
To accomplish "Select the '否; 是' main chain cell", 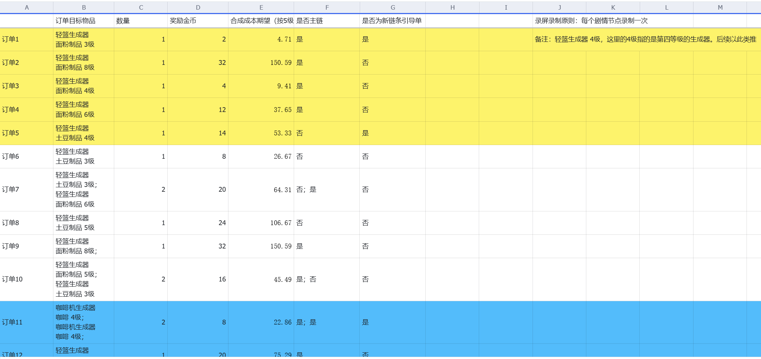I will [x=327, y=190].
